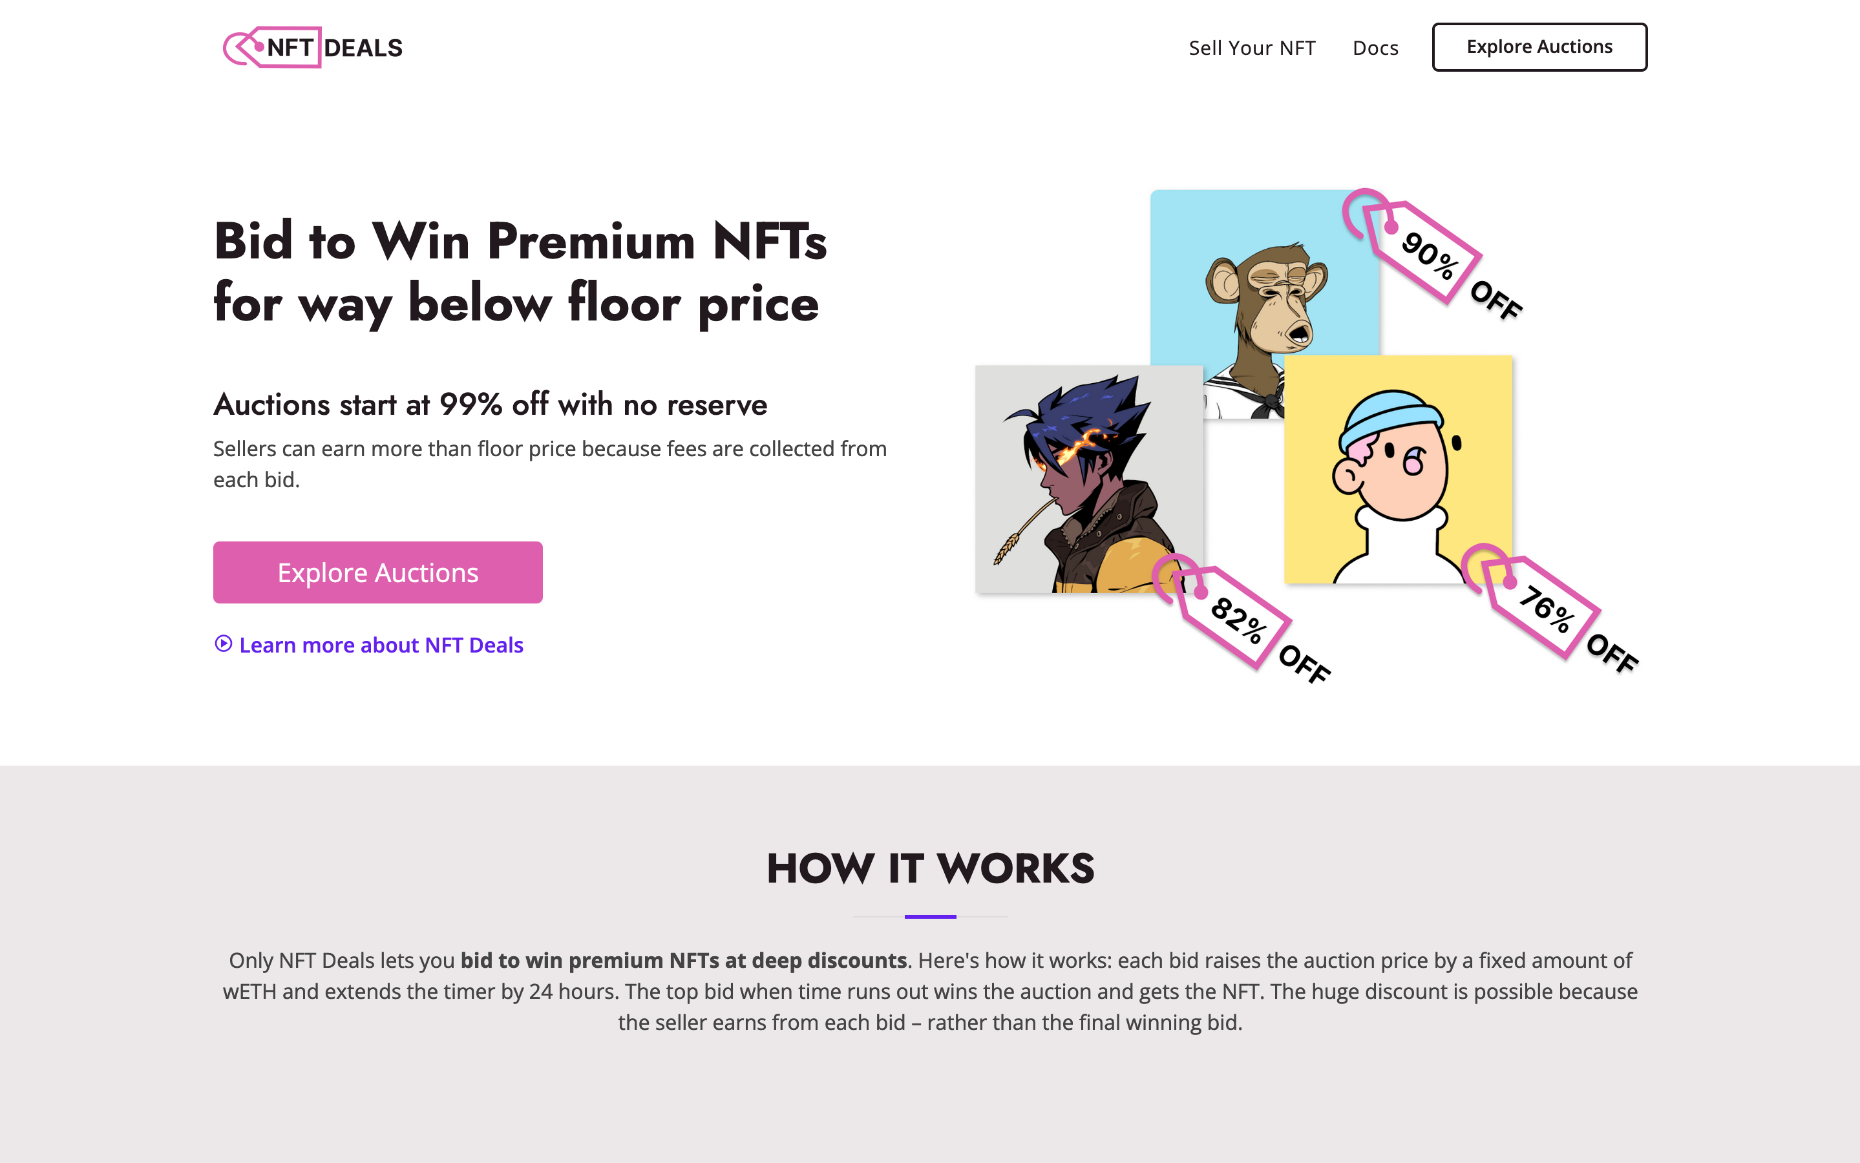Click the purple divider under HOW IT WORKS
This screenshot has height=1163, width=1860.
(x=930, y=916)
